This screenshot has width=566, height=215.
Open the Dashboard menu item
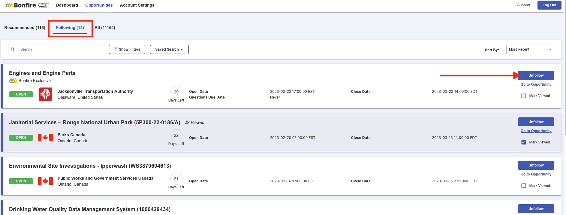(x=67, y=5)
